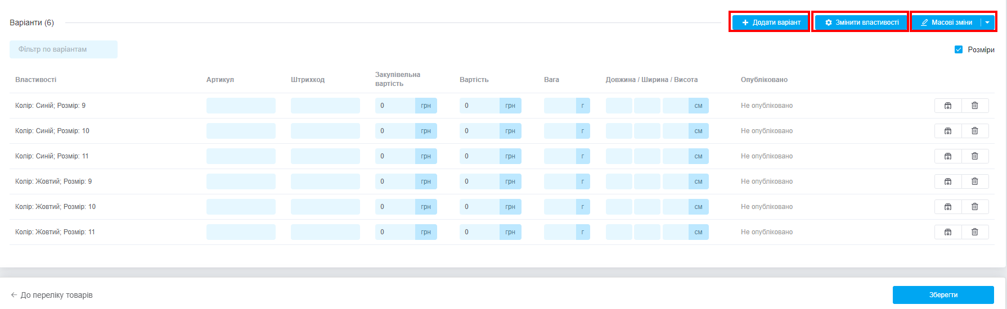Click Артикул field for Синій, Розмір: 10
Image resolution: width=1007 pixels, height=309 pixels.
coord(241,131)
